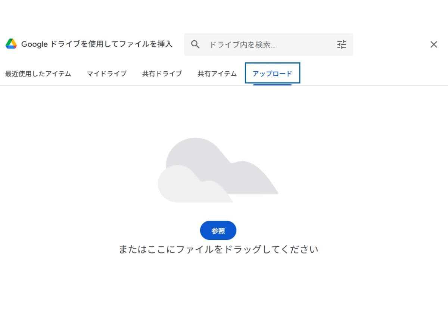Image resolution: width=448 pixels, height=336 pixels.
Task: View the 共有アイテム tab
Action: click(216, 74)
